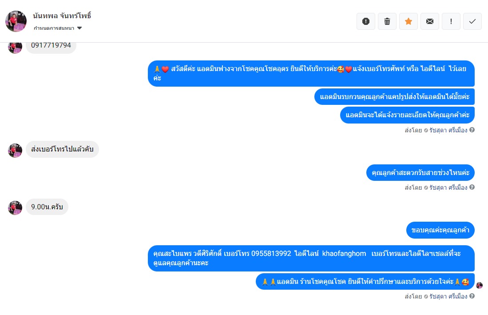This screenshot has width=488, height=315.
Task: Mark conversation as done with checkmark icon
Action: (x=472, y=21)
